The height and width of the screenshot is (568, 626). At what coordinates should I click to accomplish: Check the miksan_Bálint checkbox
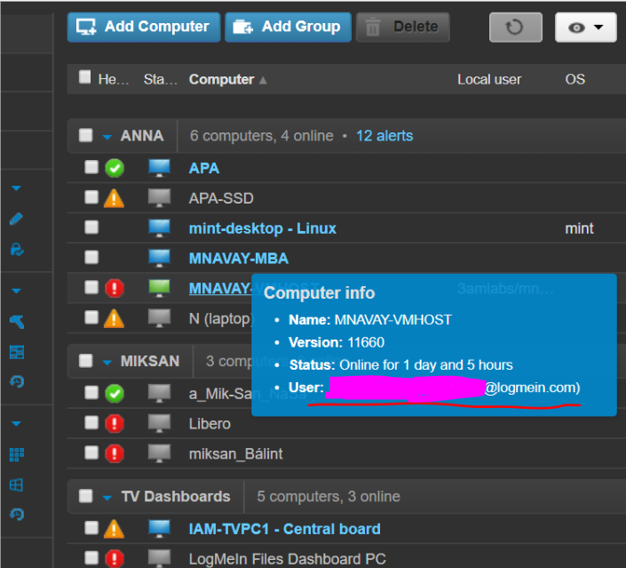[91, 452]
